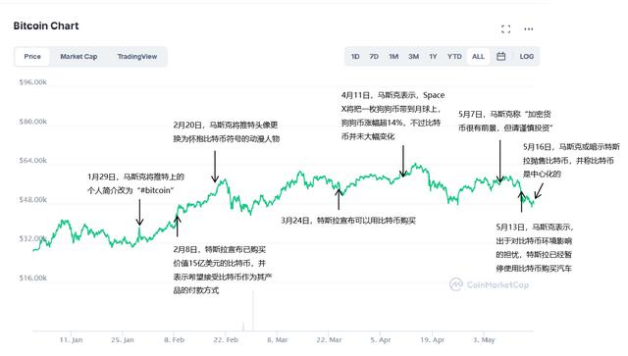Switch to the Market Cap tab
The height and width of the screenshot is (356, 628).
(78, 57)
